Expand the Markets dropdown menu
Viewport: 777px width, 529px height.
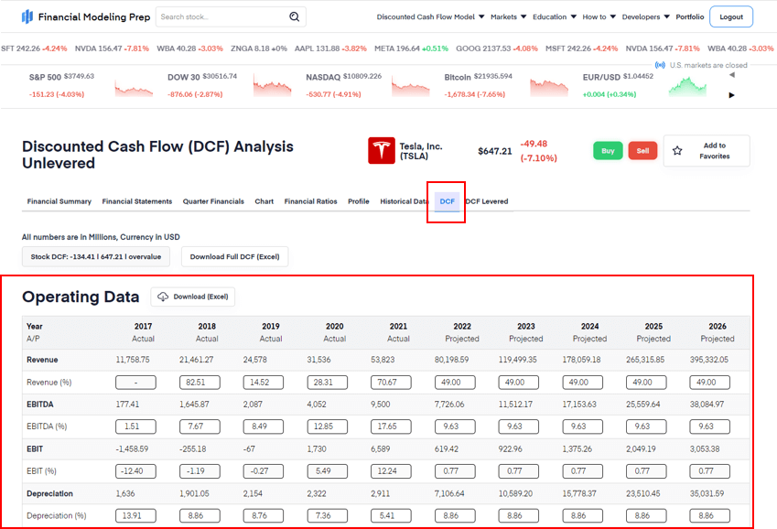509,16
